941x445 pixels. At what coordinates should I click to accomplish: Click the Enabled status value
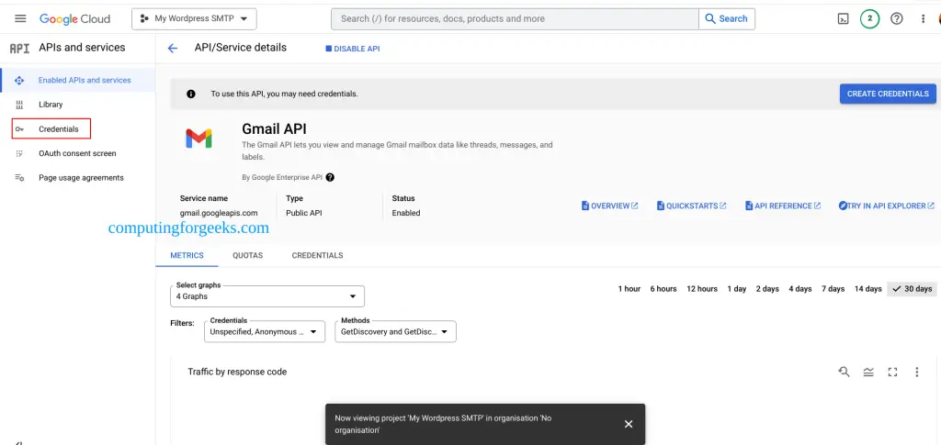click(405, 213)
